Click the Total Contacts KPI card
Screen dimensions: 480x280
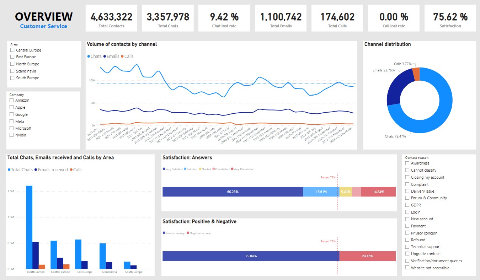tap(111, 18)
